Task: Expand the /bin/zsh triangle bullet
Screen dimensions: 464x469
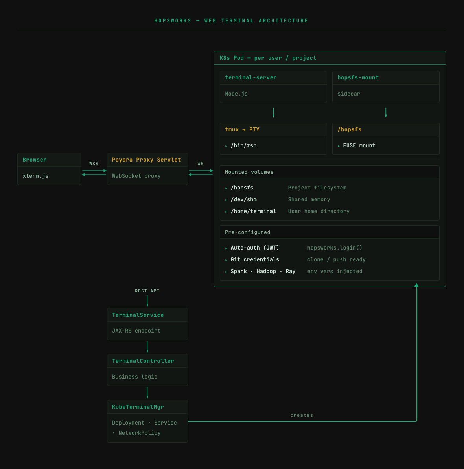Action: pyautogui.click(x=226, y=146)
